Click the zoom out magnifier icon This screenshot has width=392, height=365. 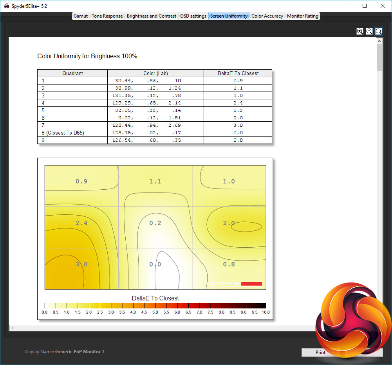369,31
